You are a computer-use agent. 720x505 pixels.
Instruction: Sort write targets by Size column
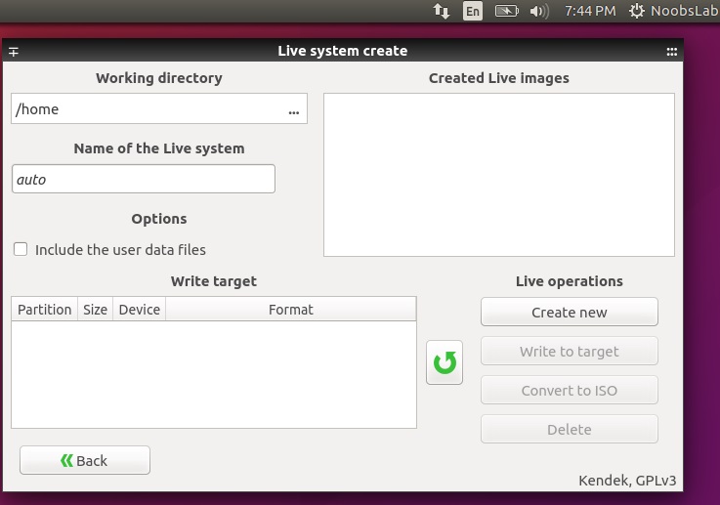click(x=95, y=310)
